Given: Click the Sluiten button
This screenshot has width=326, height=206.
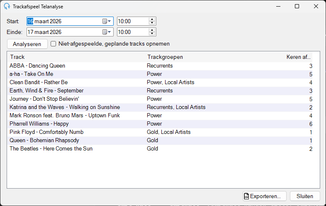Looking at the screenshot, I should [305, 196].
